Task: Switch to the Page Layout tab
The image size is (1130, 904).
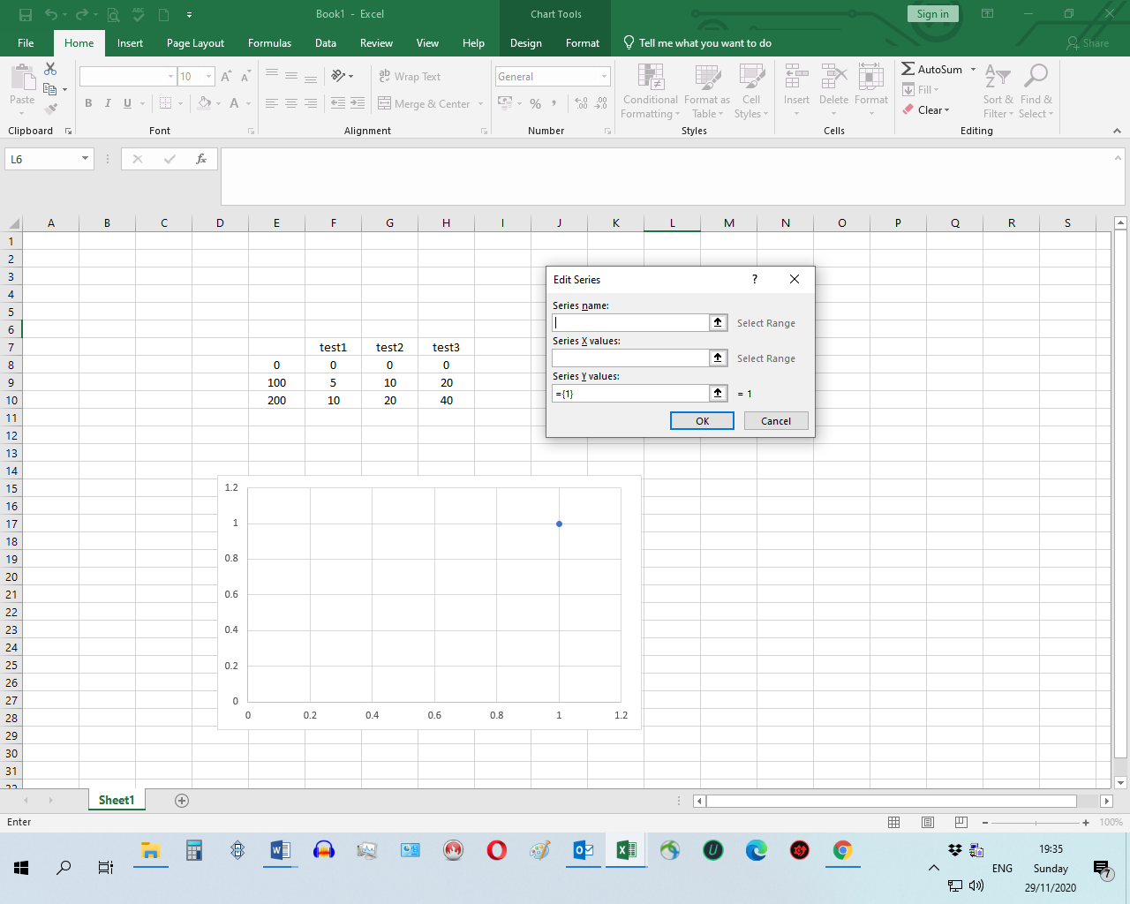Action: pos(195,43)
